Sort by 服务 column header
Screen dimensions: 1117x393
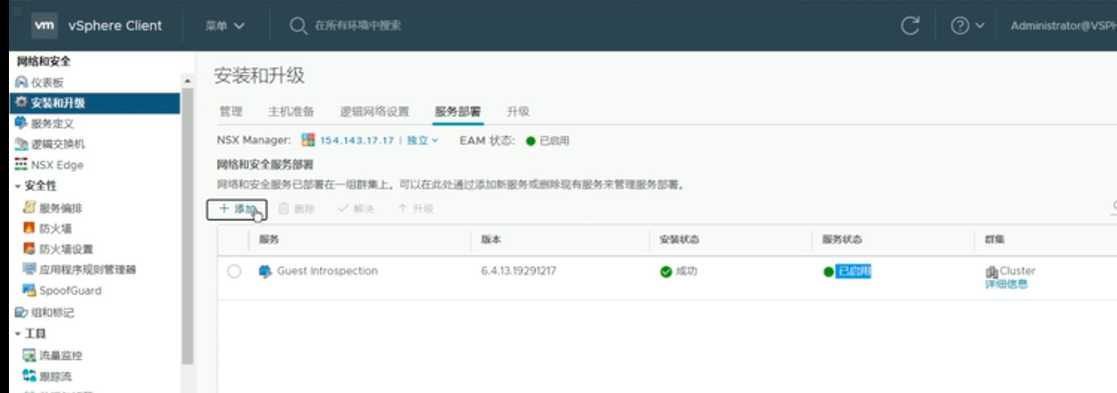tap(269, 240)
